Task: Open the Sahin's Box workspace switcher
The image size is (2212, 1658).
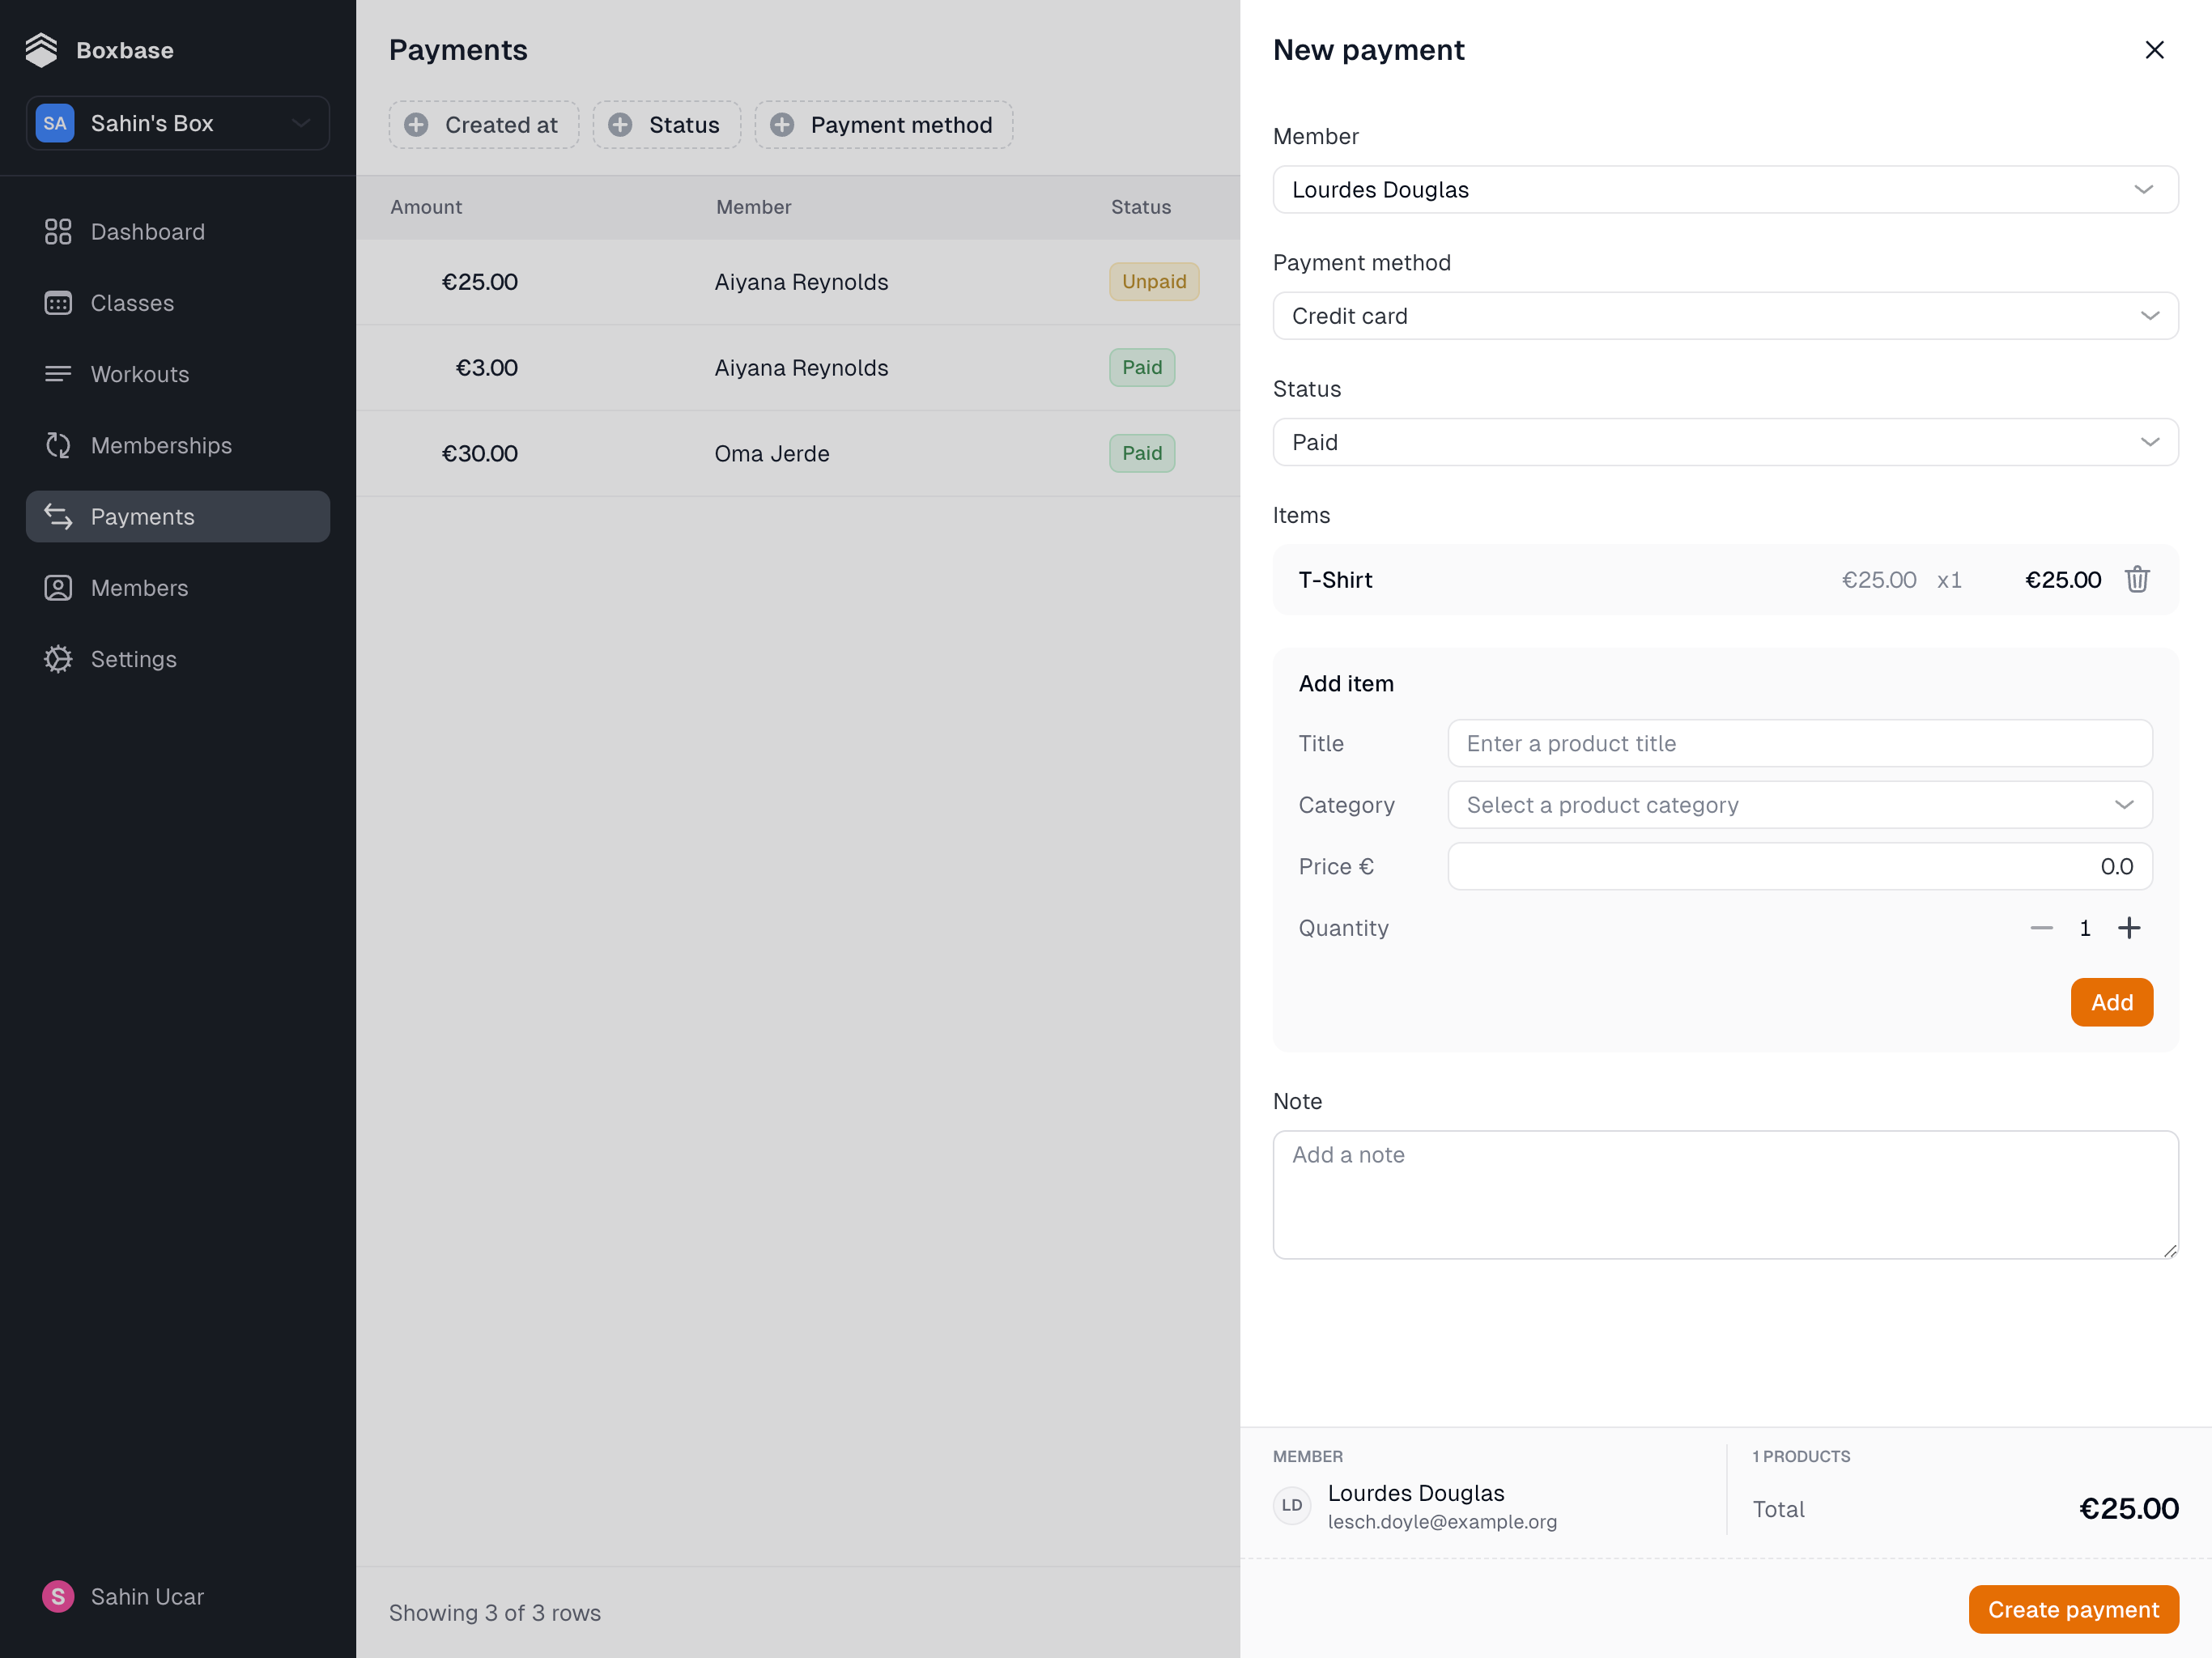Action: [177, 123]
